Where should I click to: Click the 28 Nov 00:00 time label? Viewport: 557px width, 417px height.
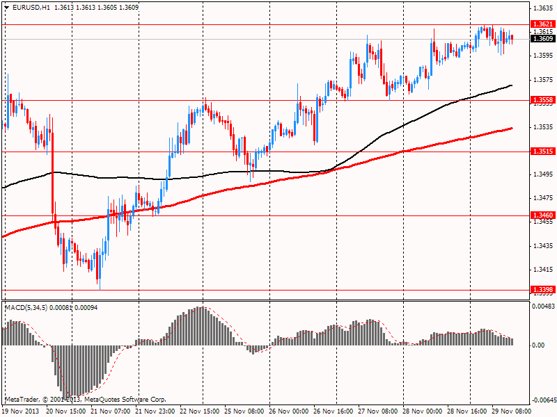click(423, 411)
